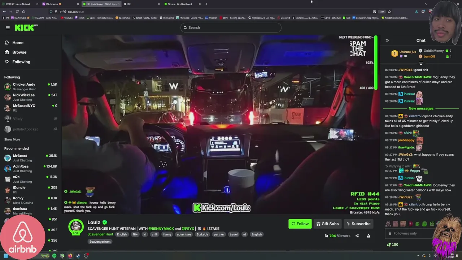Focus the Search input field
This screenshot has width=462, height=260.
231,27
